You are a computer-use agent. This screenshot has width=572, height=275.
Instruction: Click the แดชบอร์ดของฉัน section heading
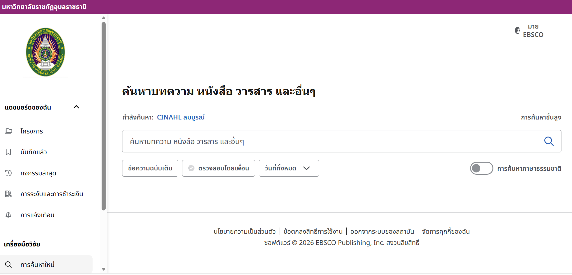28,107
